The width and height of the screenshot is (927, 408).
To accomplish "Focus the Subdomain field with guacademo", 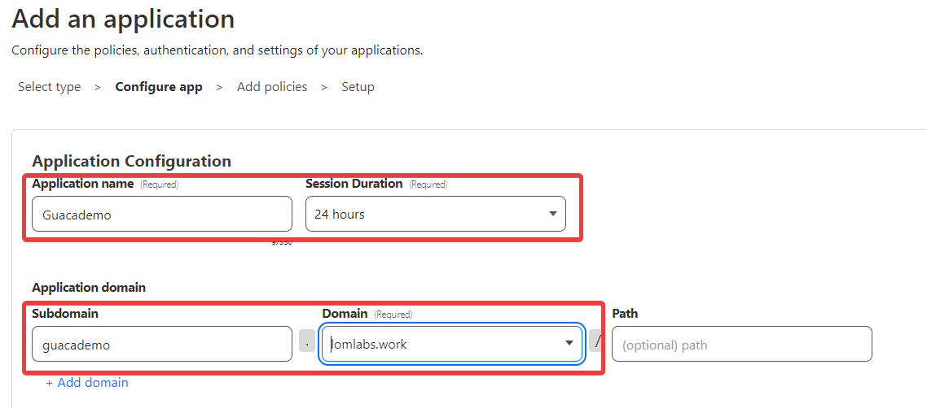I will pyautogui.click(x=161, y=345).
